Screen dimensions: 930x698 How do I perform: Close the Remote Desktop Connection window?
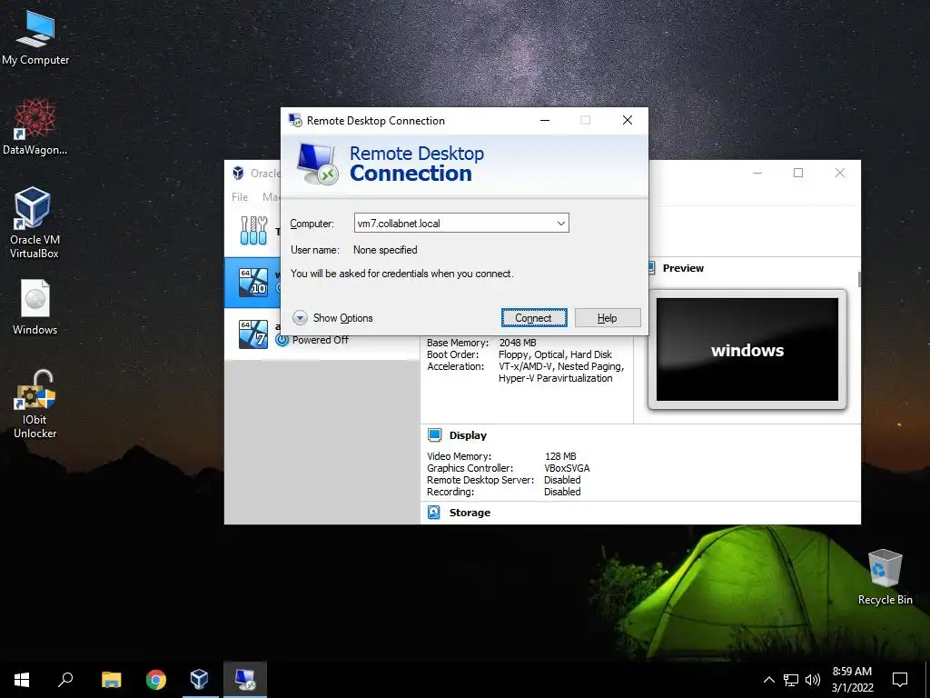(628, 121)
